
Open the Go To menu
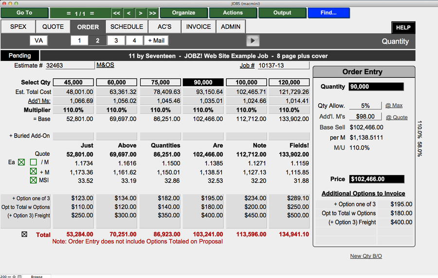(24, 13)
